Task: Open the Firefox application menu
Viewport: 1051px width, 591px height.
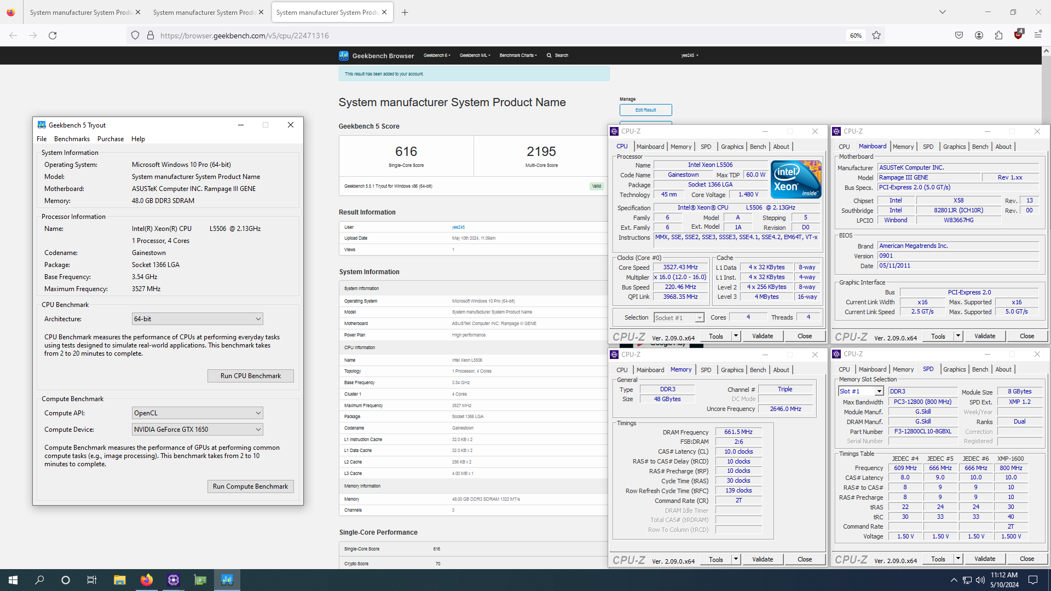Action: tap(1038, 36)
